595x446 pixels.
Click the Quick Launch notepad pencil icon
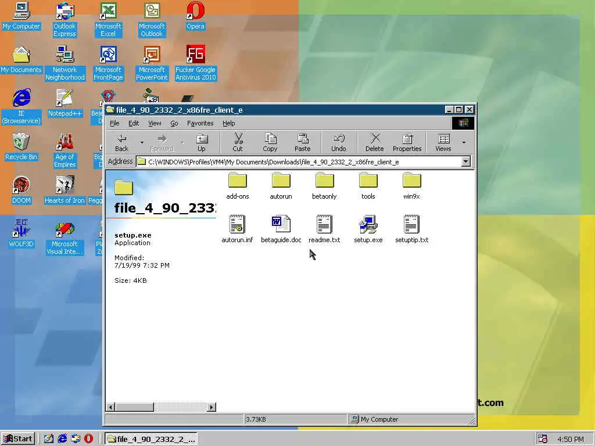coord(49,439)
